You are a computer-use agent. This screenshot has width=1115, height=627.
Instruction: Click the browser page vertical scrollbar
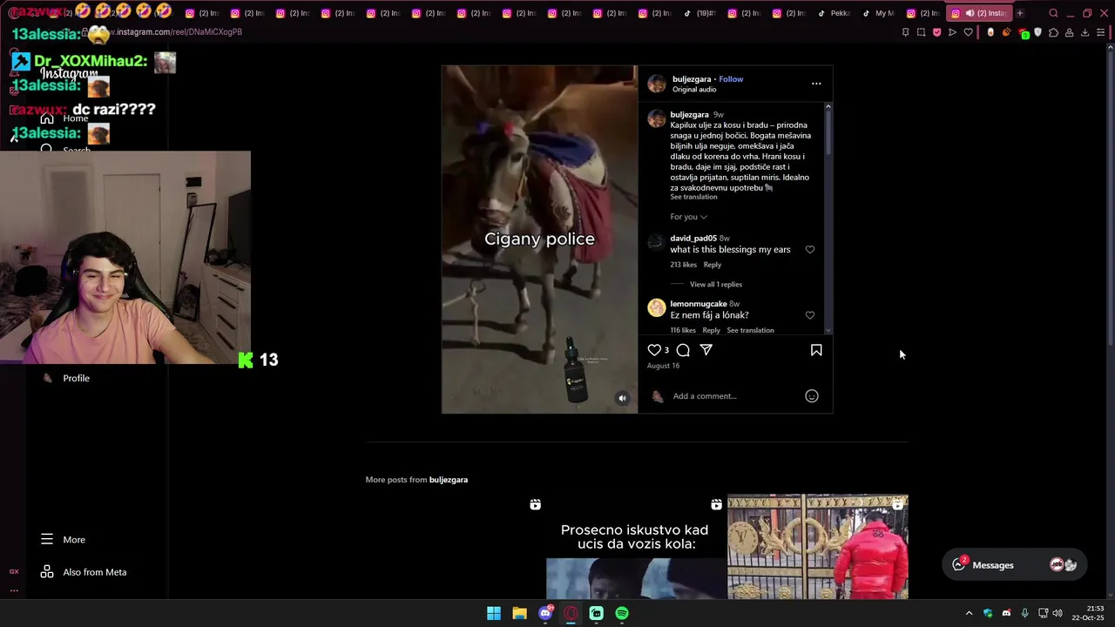click(x=1110, y=200)
